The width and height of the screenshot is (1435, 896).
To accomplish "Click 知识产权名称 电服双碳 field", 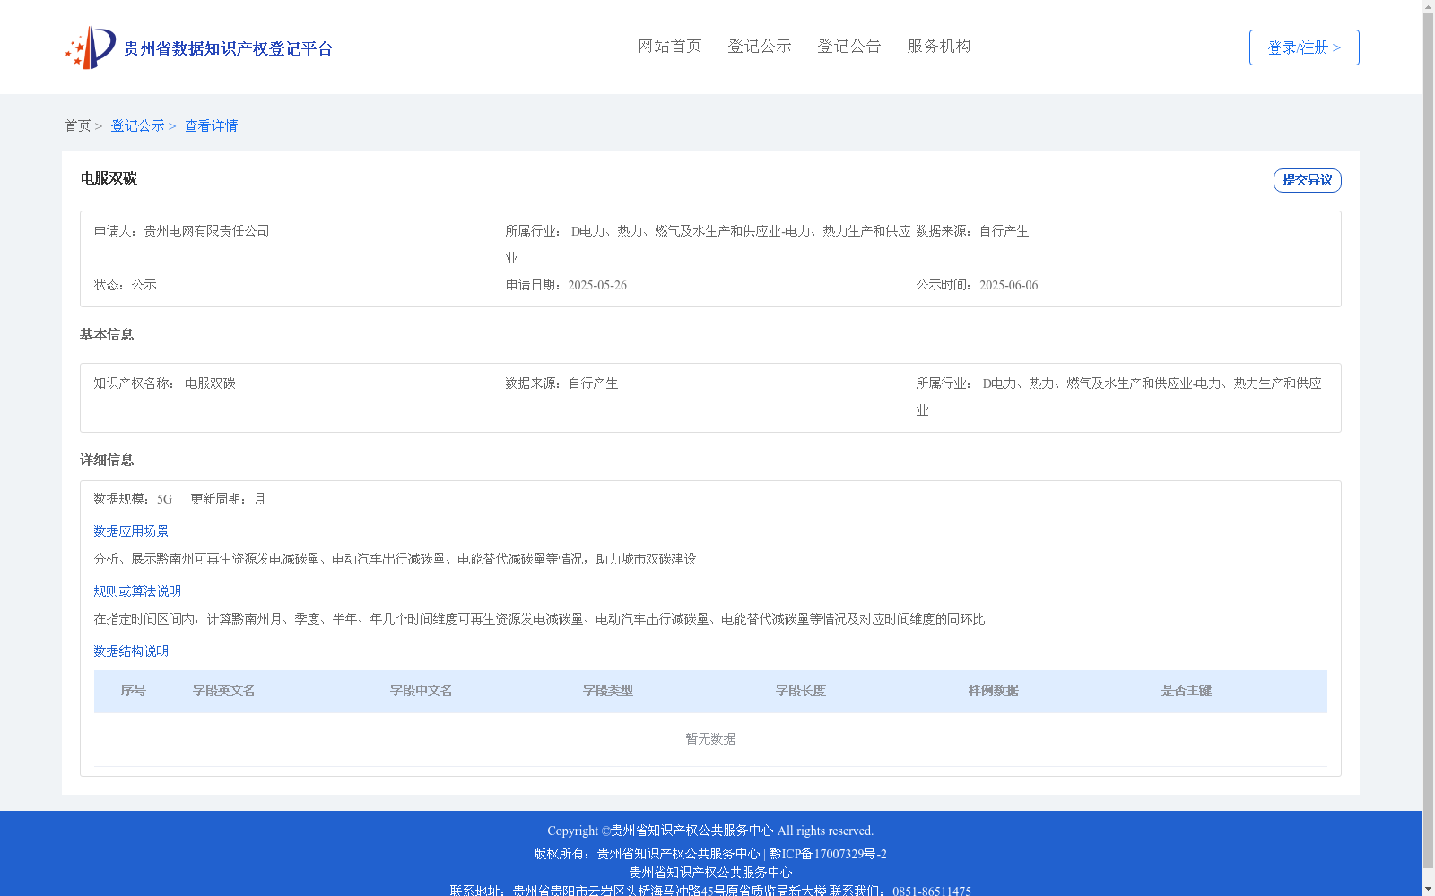I will [x=165, y=383].
